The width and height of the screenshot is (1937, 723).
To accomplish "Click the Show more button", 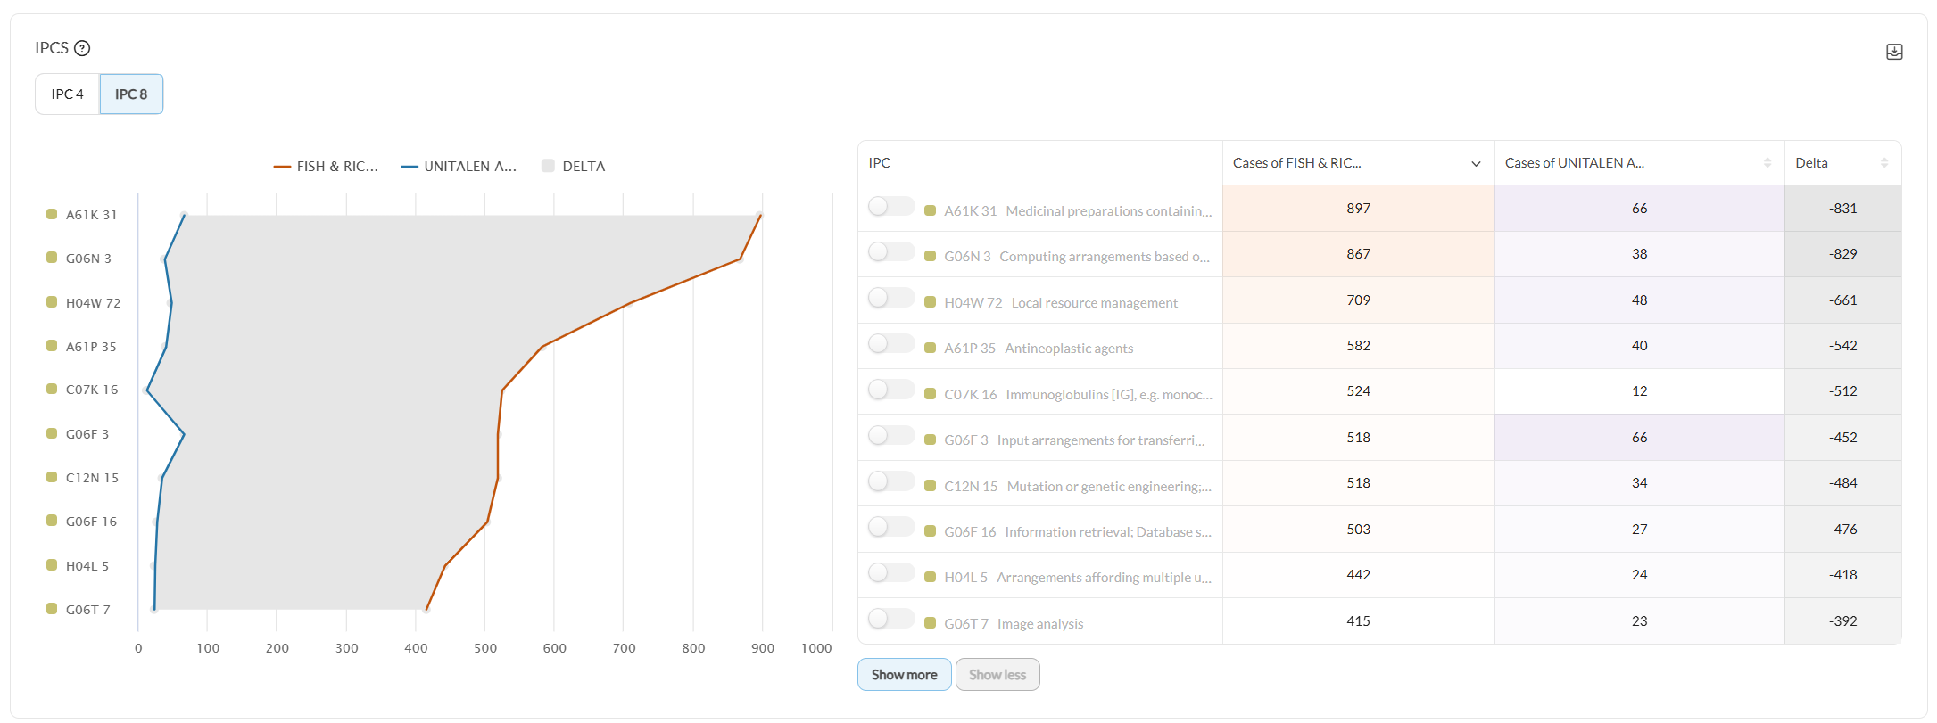I will (904, 675).
